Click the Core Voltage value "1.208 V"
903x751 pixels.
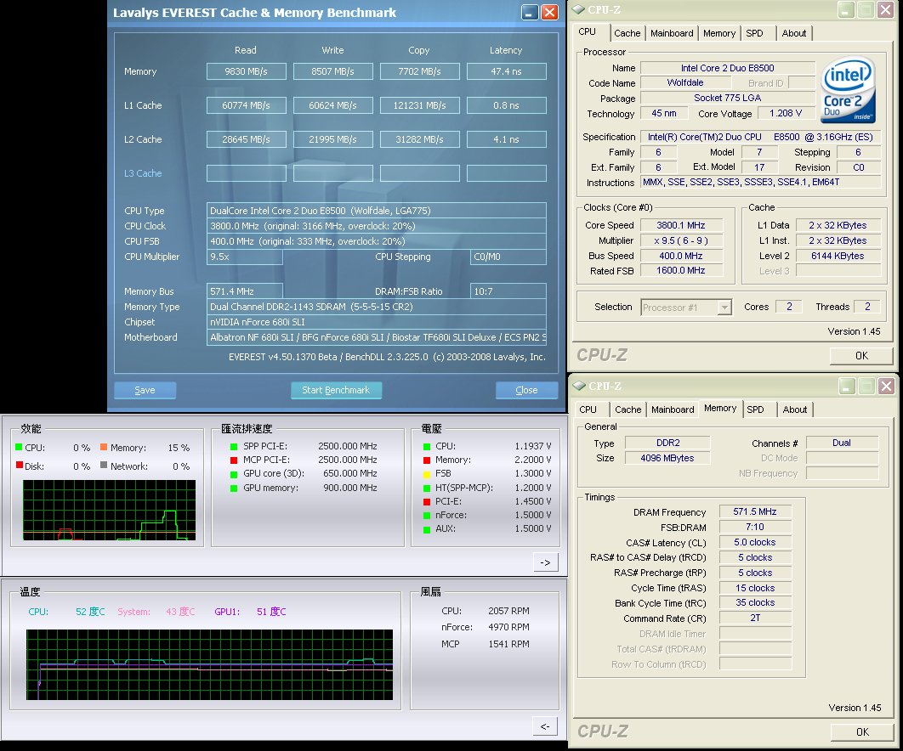point(786,113)
